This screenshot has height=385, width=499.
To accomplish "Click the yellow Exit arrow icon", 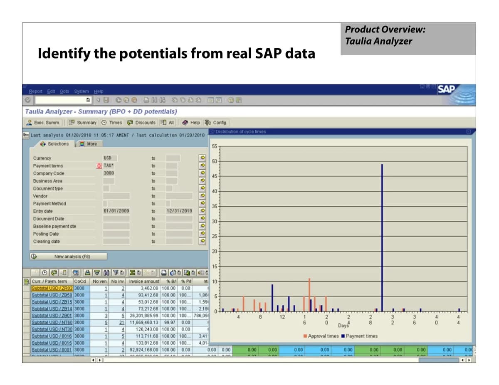I will point(126,100).
